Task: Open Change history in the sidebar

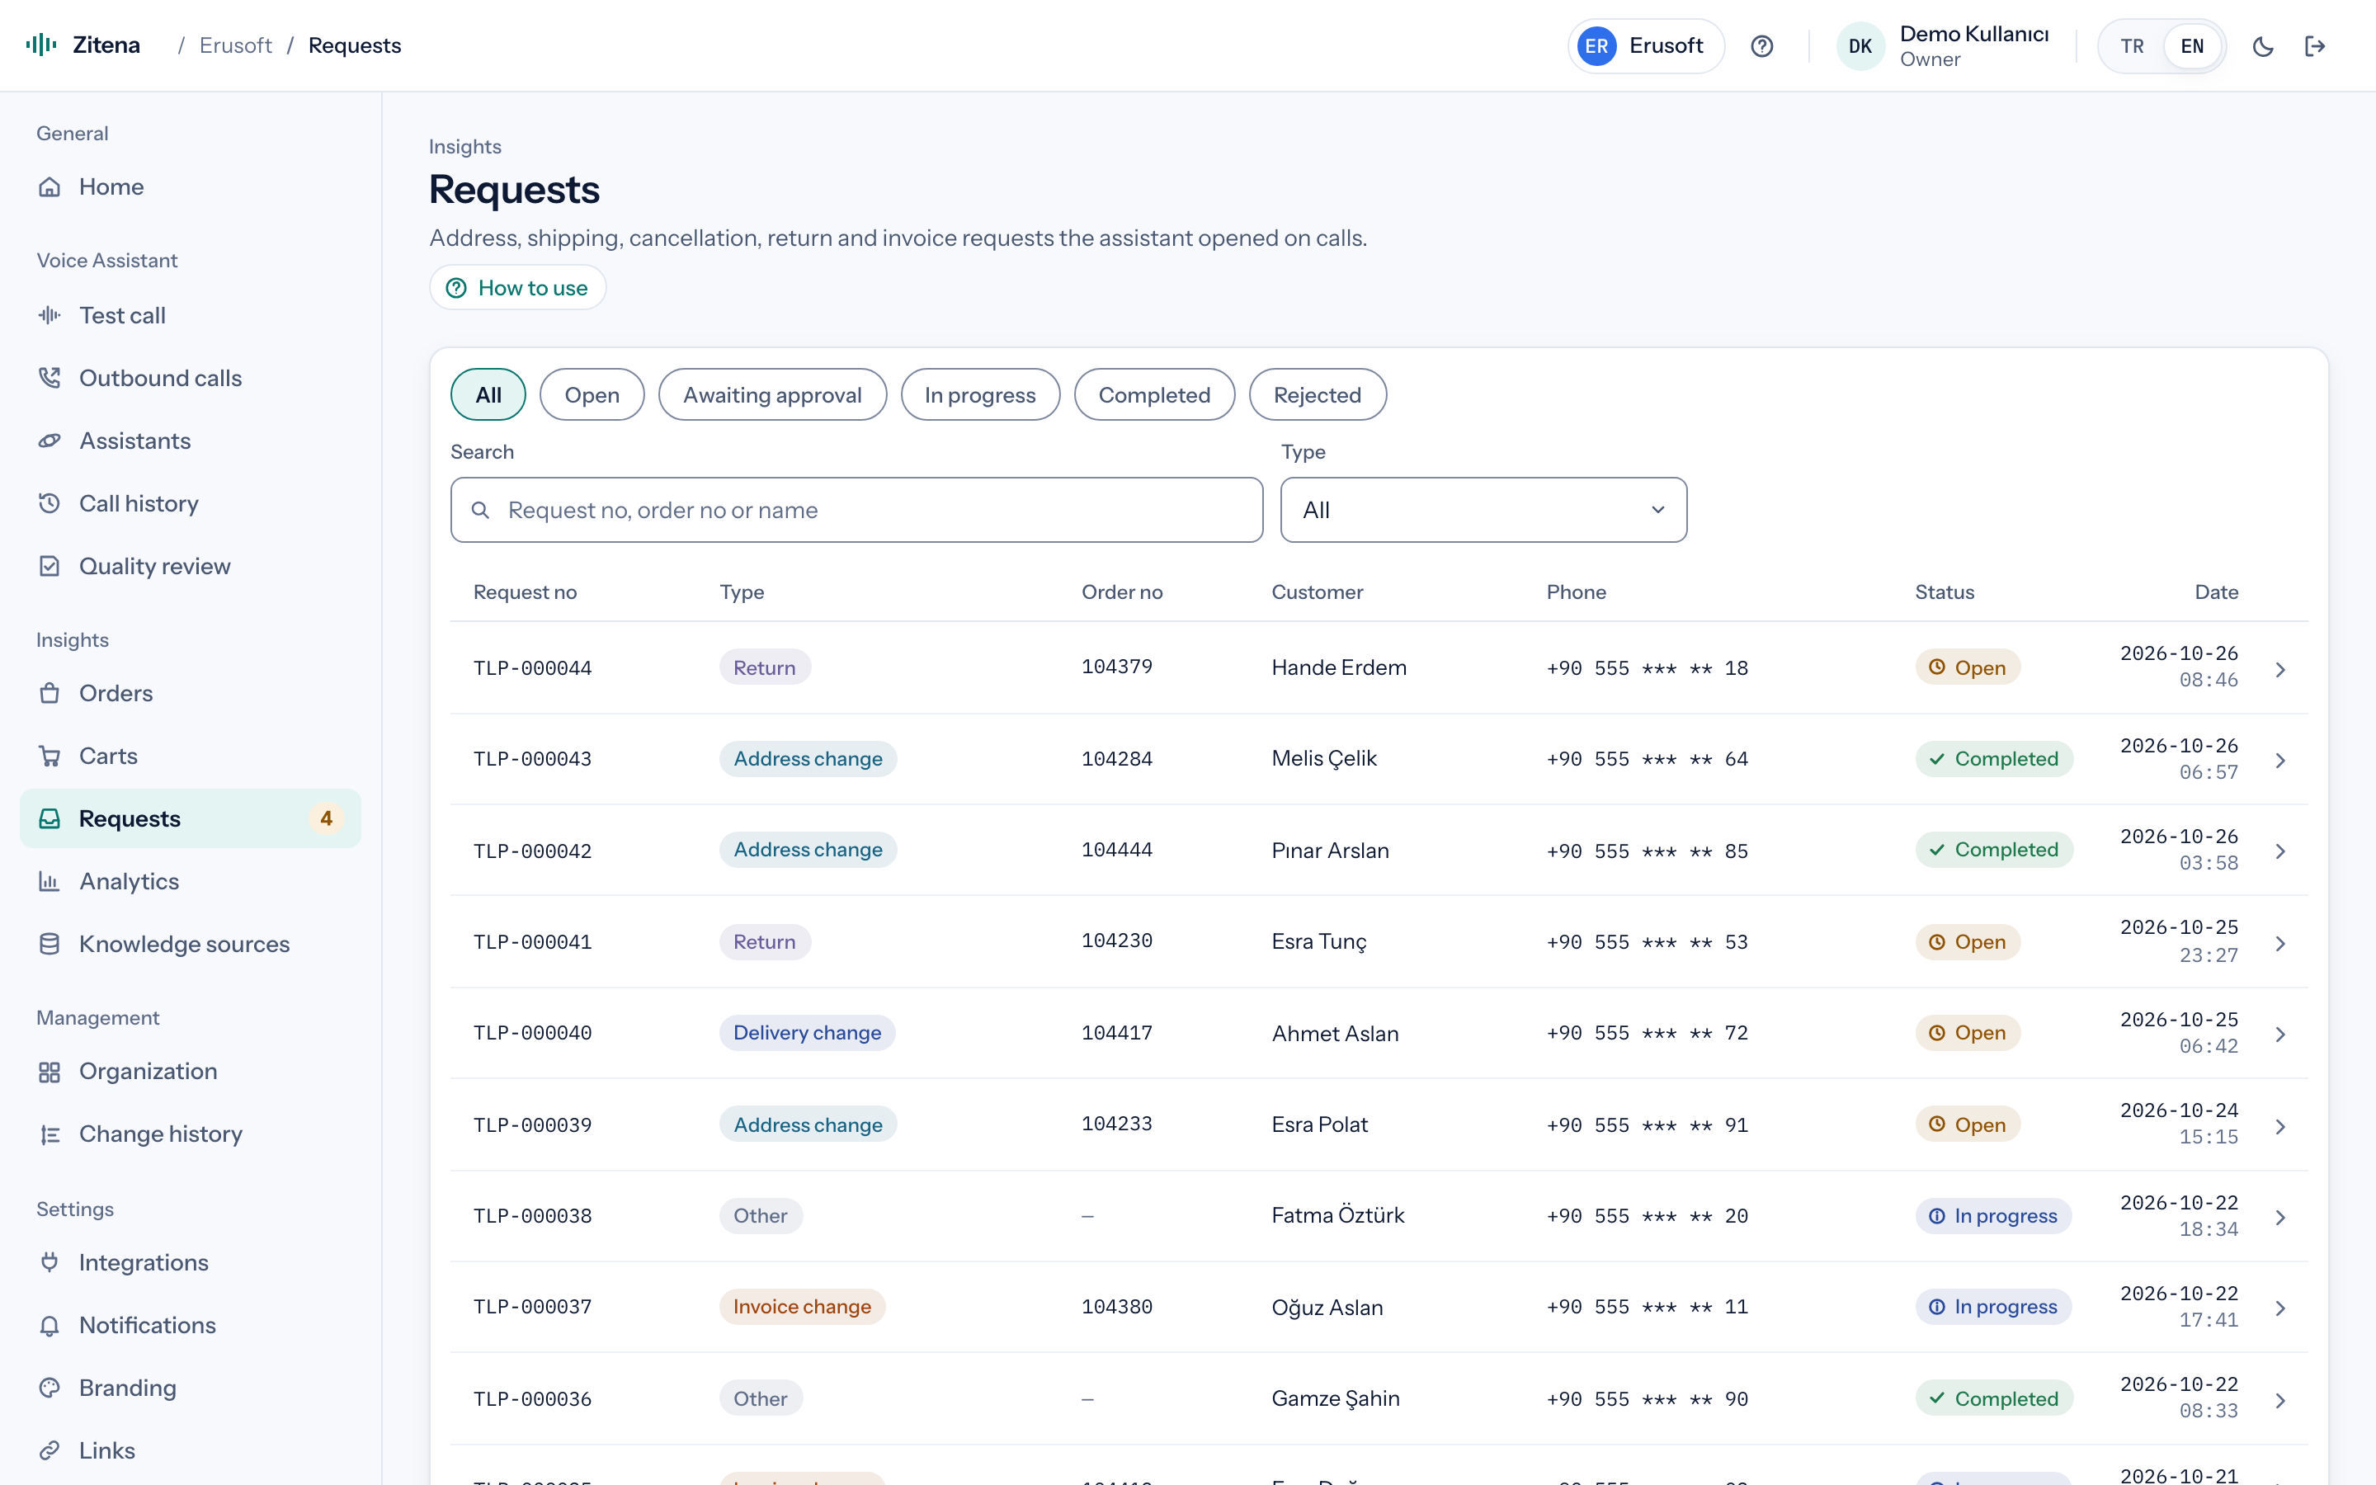Action: [x=191, y=1134]
